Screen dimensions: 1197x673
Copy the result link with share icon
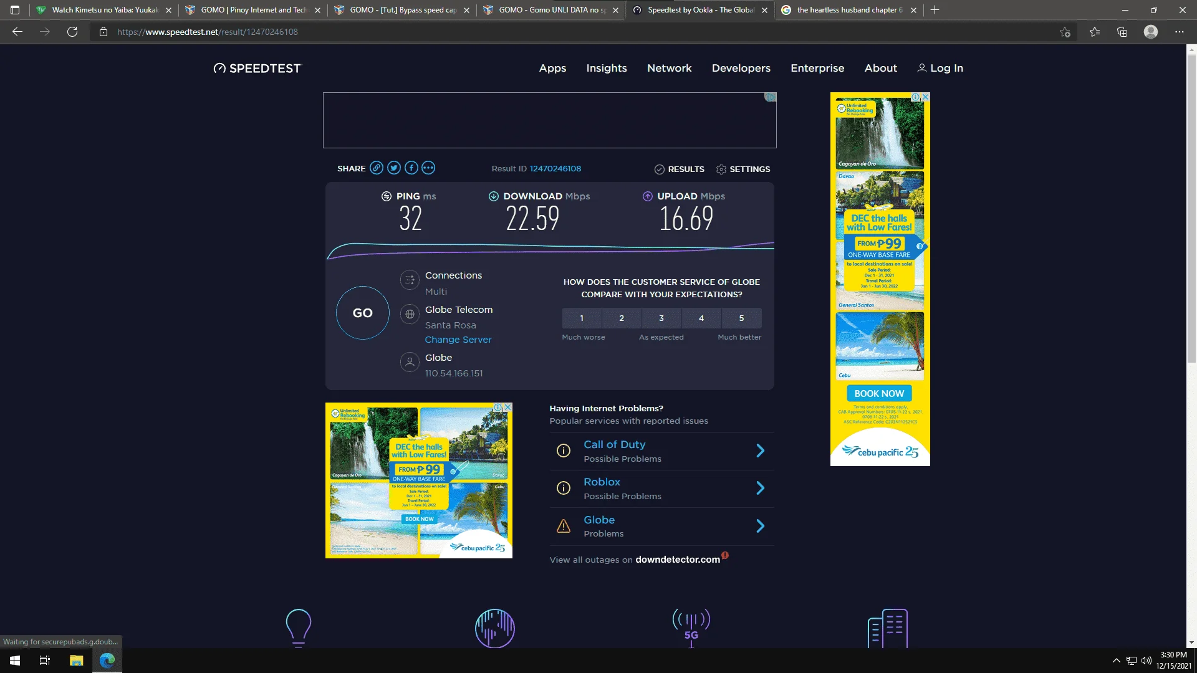[x=377, y=168]
